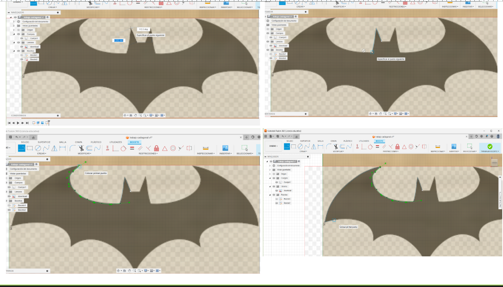Toggle Boceto2 visibility in top-left browser

[x=22, y=59]
